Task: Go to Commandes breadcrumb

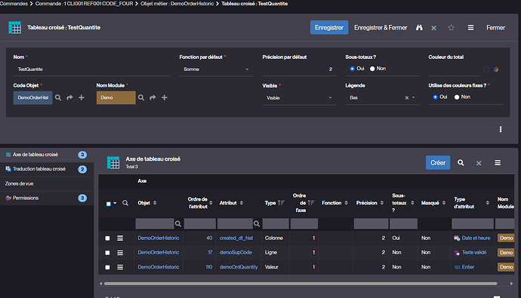Action: pos(14,4)
